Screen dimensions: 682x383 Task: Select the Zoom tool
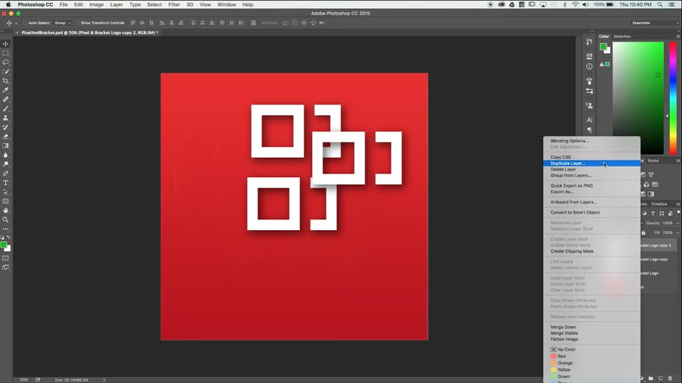tap(5, 220)
